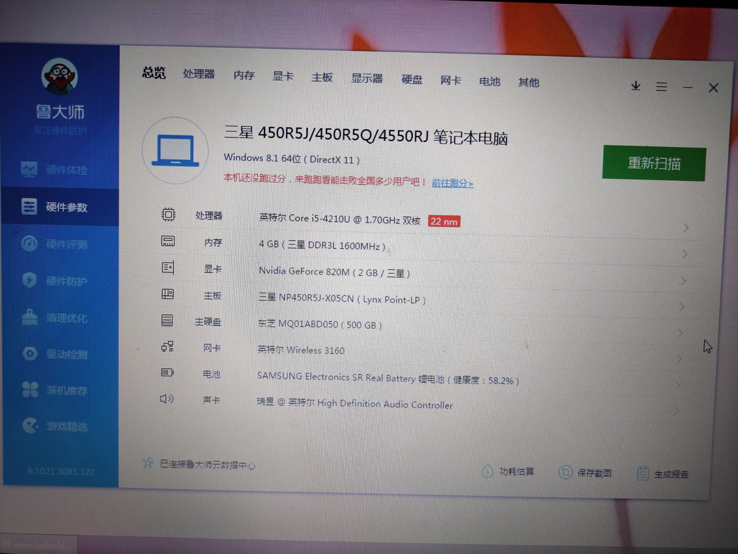Switch to the 显示器 monitor tab
Image resolution: width=738 pixels, height=554 pixels.
click(x=367, y=78)
